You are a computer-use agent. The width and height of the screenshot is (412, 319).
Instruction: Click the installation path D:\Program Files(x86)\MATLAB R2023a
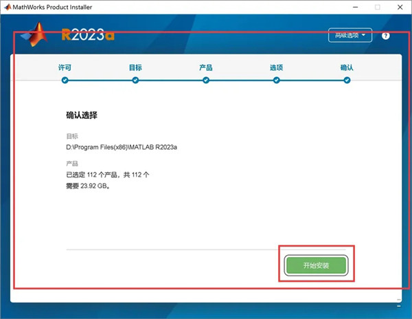coord(122,147)
